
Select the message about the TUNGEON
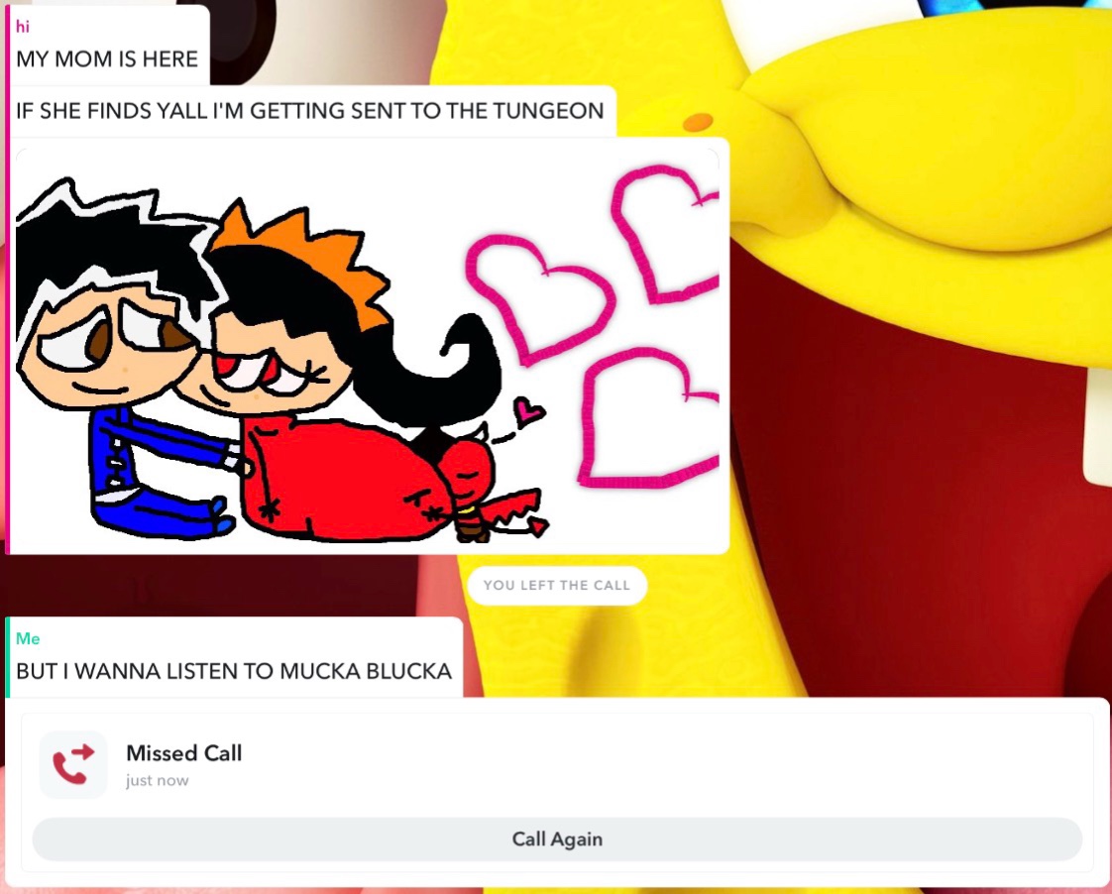click(x=310, y=111)
